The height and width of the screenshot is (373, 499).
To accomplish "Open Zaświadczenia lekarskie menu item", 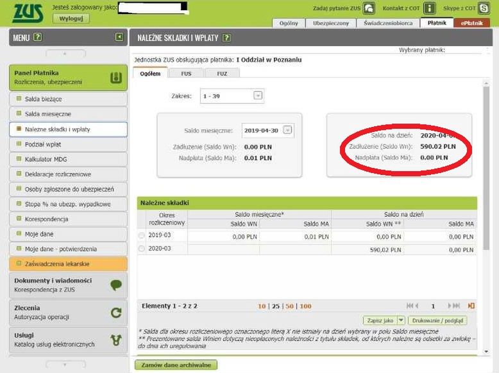I will click(68, 263).
